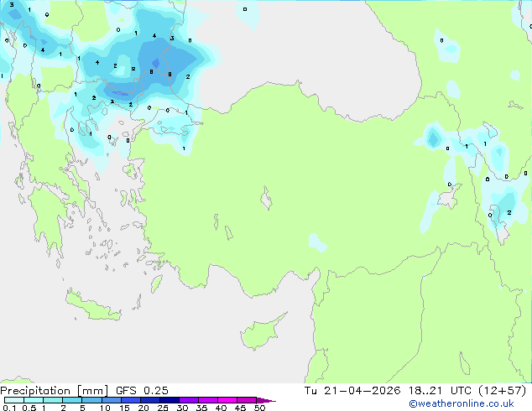Click the '0.1' legend scale value

(9, 408)
